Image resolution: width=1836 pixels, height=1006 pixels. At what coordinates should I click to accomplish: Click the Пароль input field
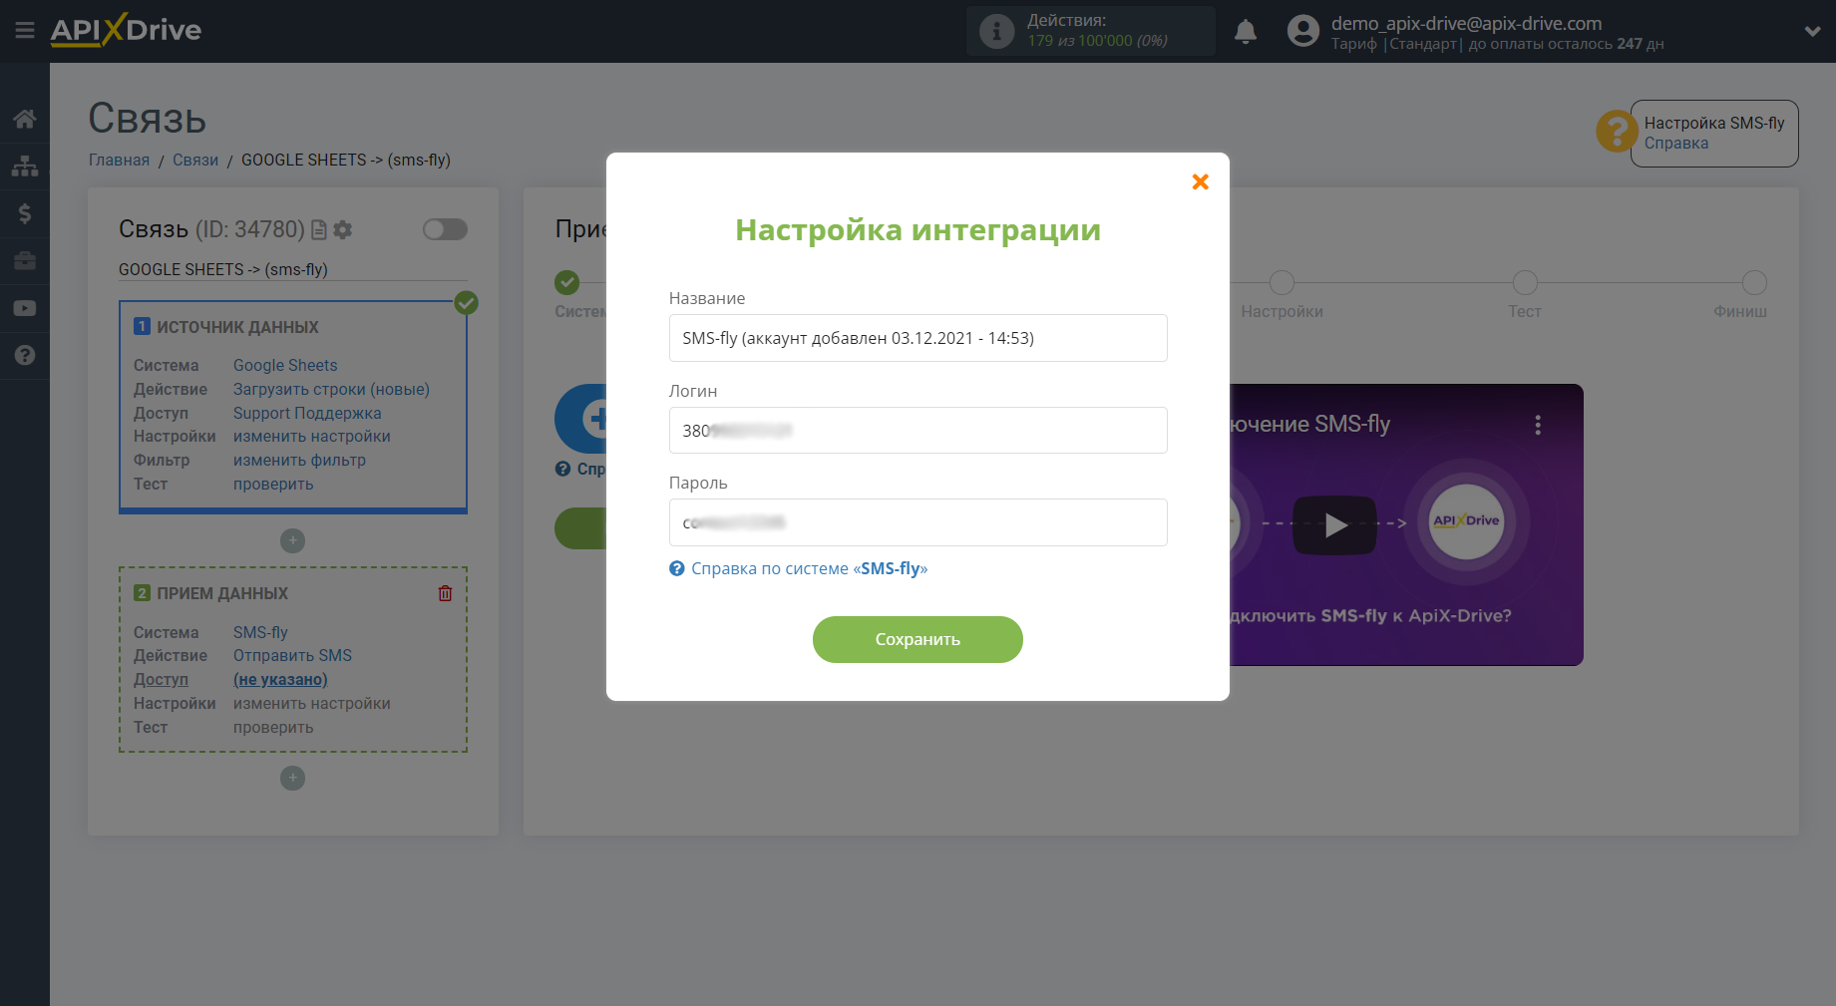point(918,522)
